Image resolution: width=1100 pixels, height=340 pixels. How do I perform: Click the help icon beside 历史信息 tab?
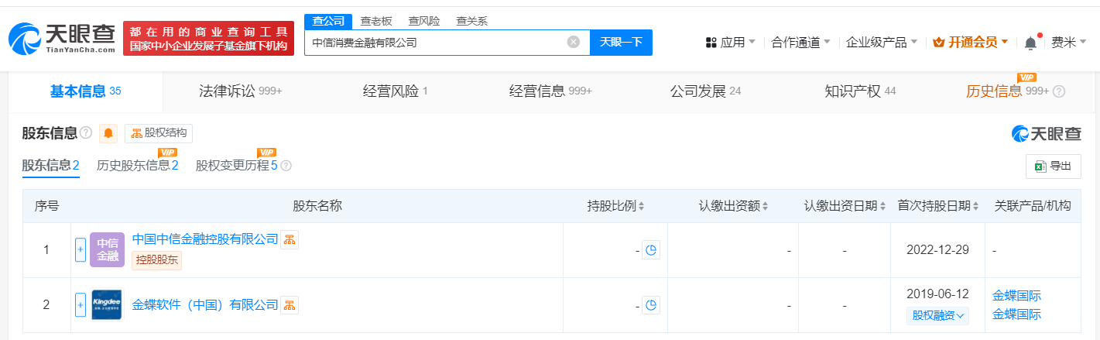coord(1059,91)
